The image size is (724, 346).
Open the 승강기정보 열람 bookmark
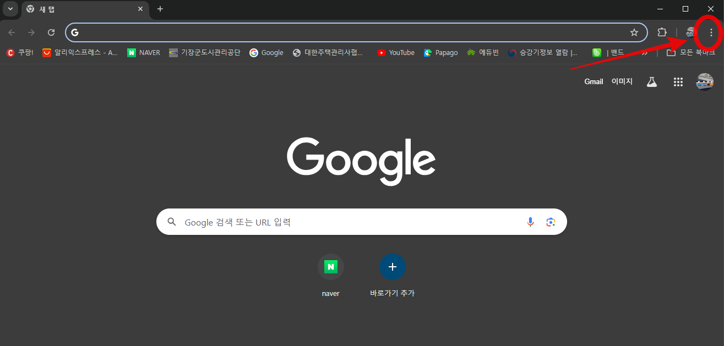click(x=543, y=53)
